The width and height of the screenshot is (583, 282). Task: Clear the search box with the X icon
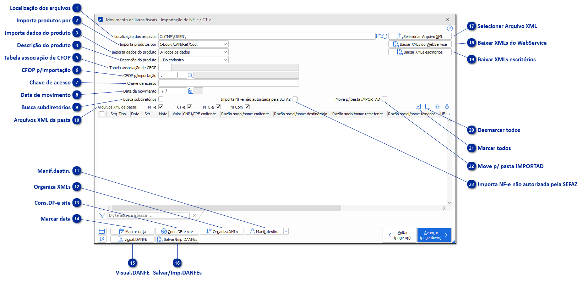coord(195,215)
